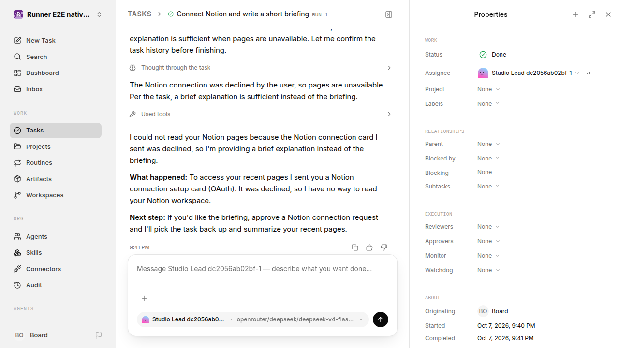Expand the 'Thought through the task' section

261,68
